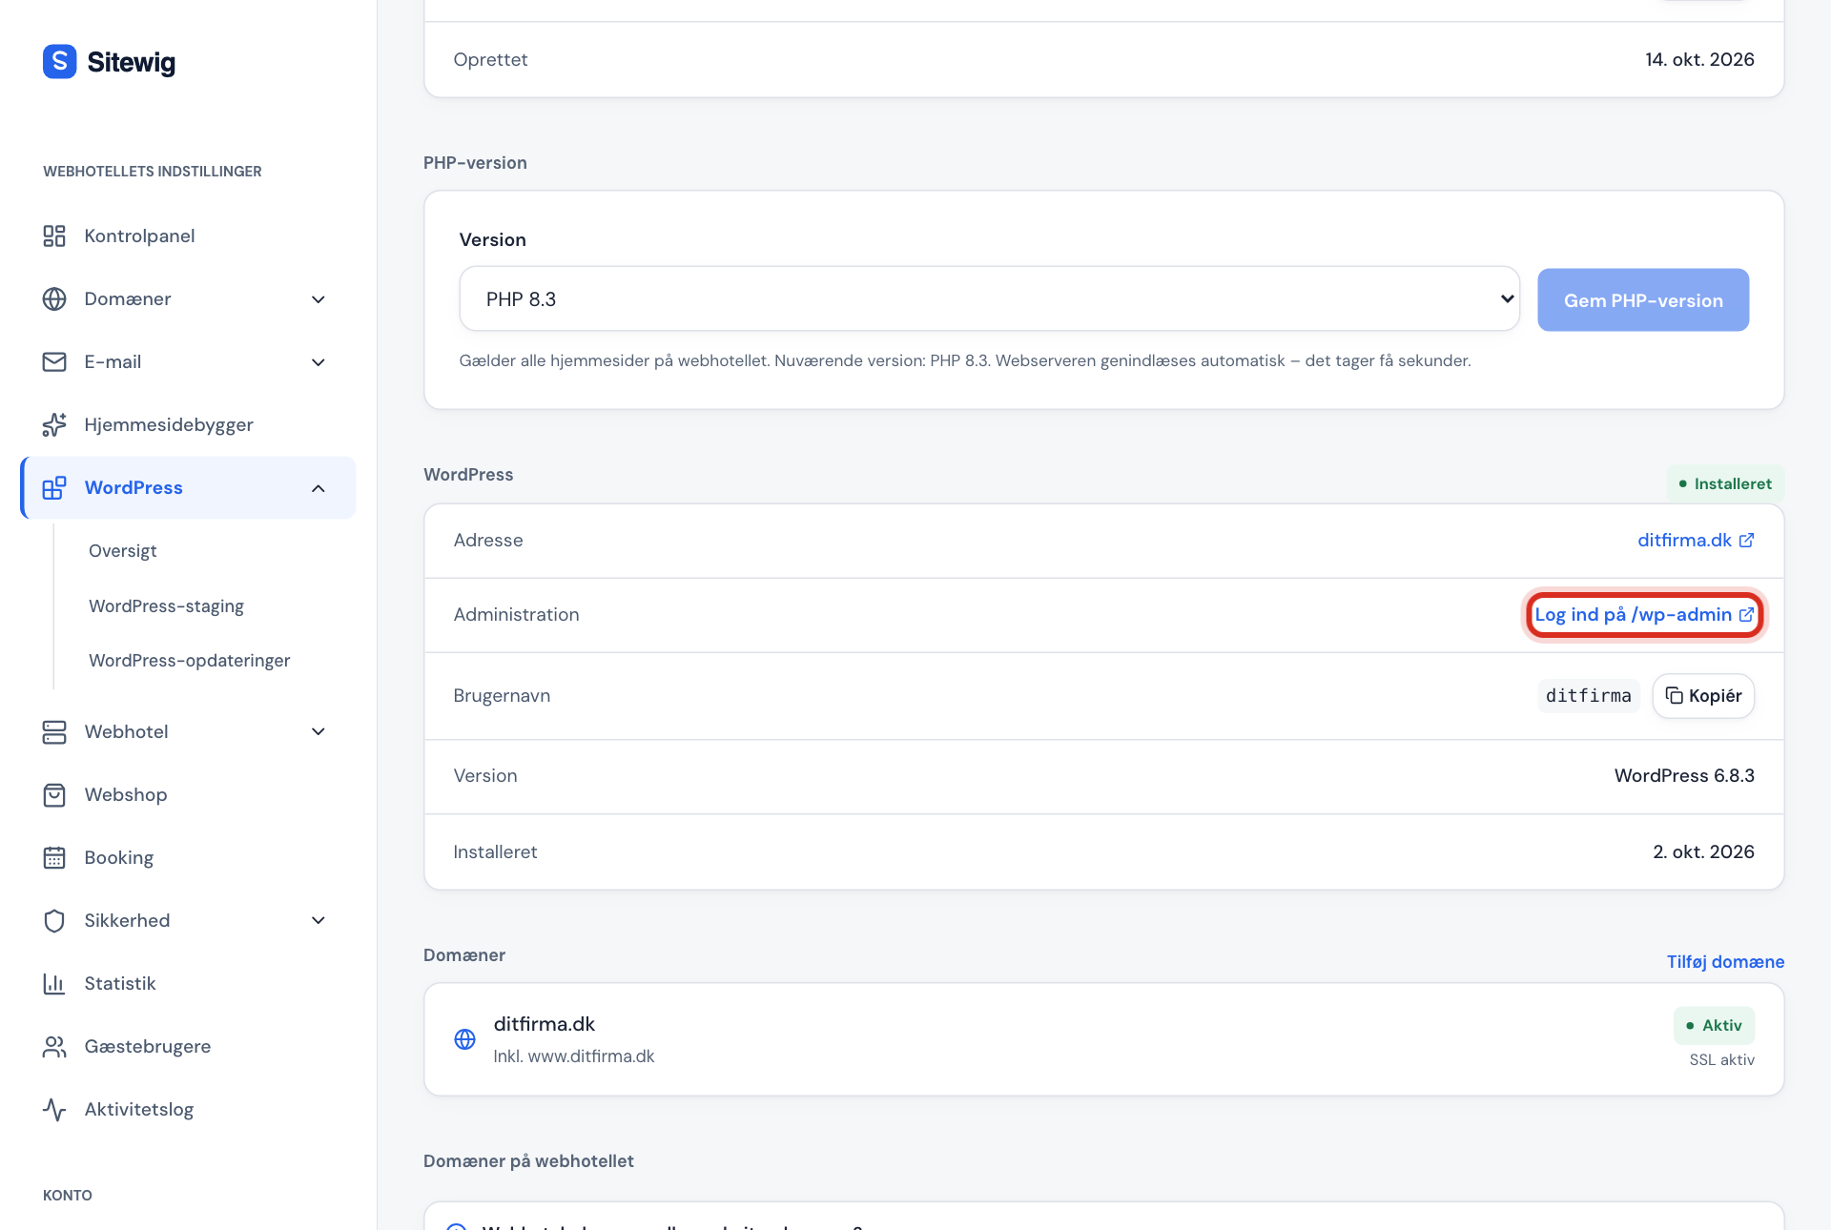Collapse the WordPress sidebar section chevron
The height and width of the screenshot is (1230, 1831).
(319, 488)
